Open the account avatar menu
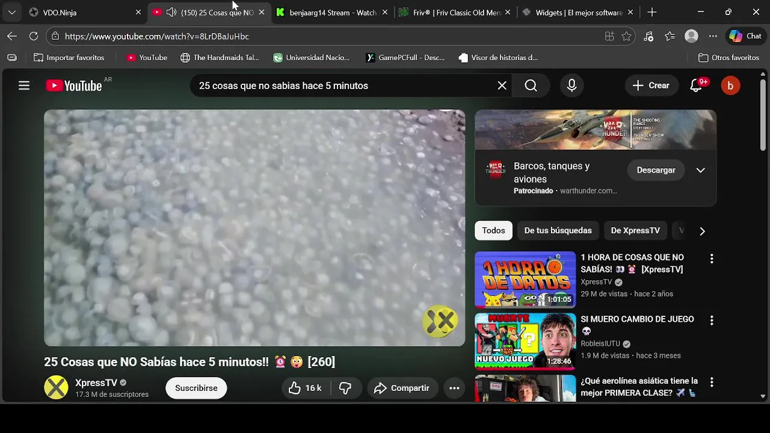 click(x=730, y=85)
